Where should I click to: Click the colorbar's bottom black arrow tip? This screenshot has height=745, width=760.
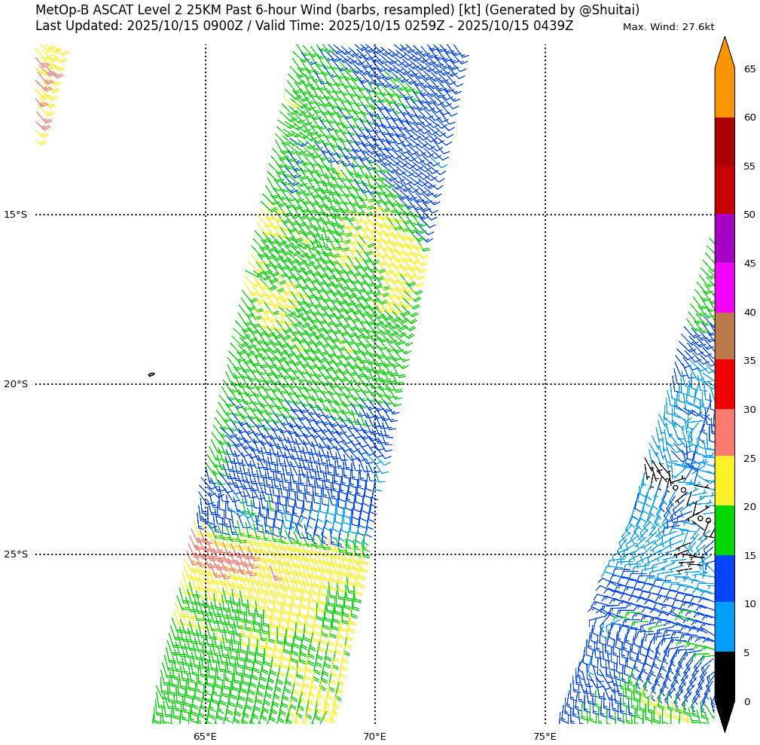point(725,722)
